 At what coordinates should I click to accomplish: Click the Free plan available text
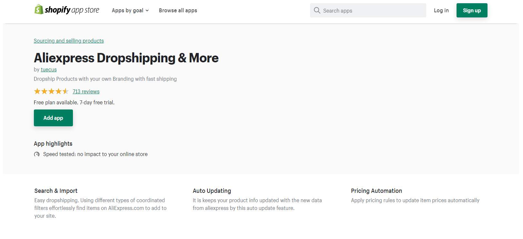pyautogui.click(x=74, y=102)
